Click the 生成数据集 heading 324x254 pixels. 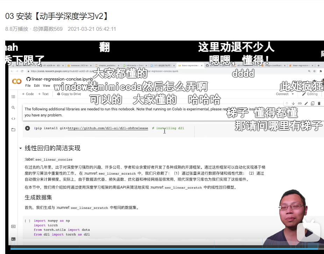coord(38,197)
